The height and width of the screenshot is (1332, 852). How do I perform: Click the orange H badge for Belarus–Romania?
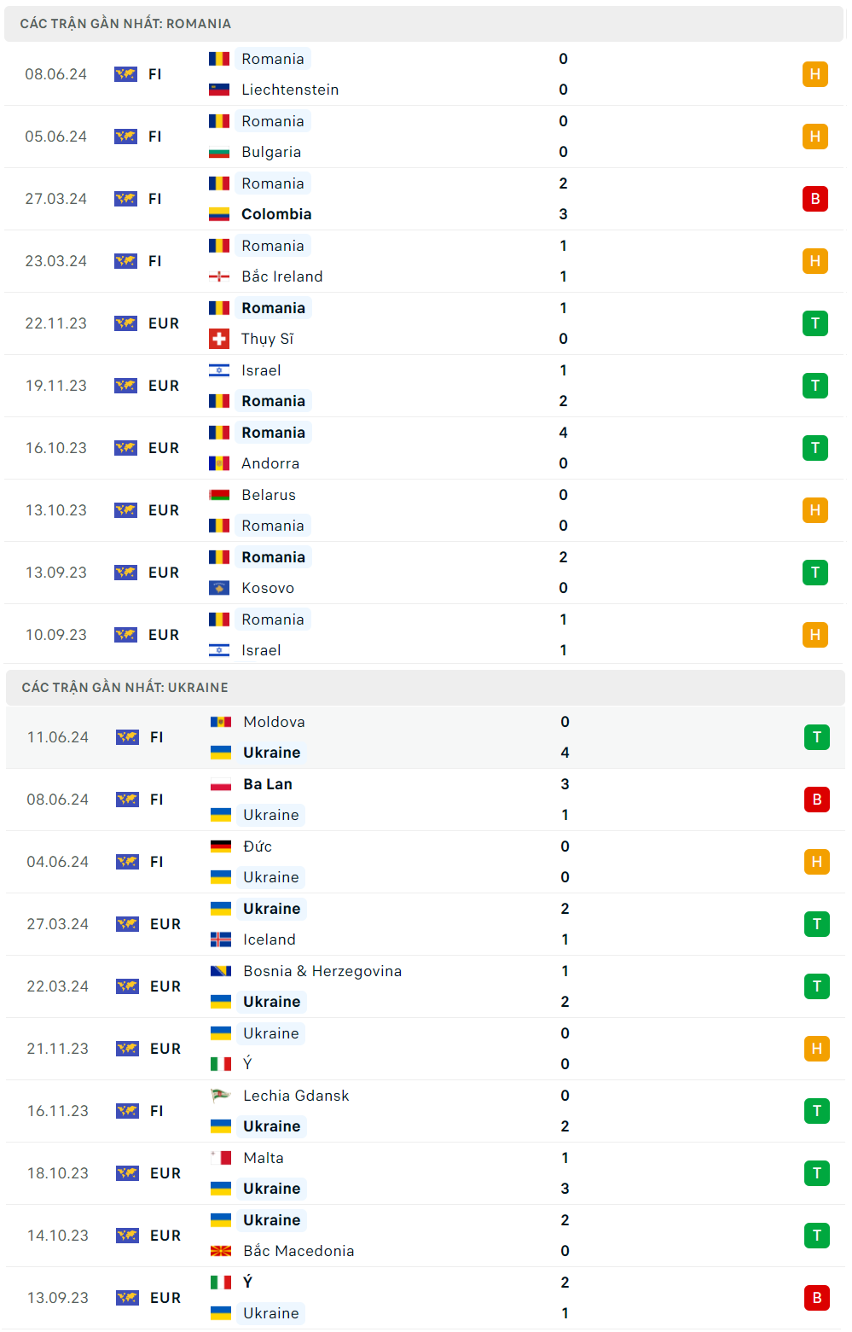pyautogui.click(x=814, y=510)
